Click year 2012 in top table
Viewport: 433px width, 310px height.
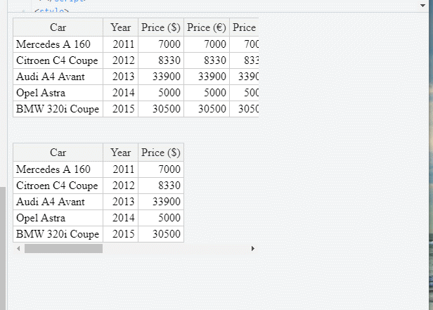coord(121,60)
